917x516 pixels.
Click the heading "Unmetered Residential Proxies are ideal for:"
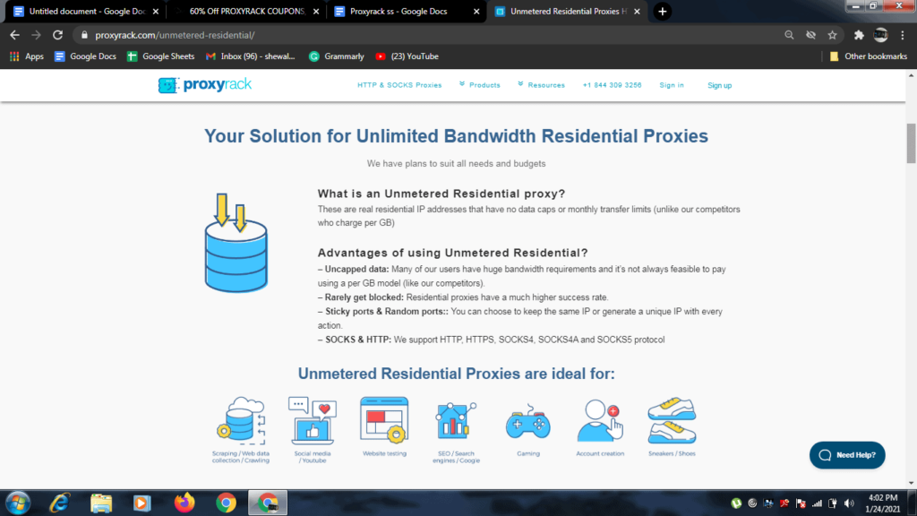[456, 374]
